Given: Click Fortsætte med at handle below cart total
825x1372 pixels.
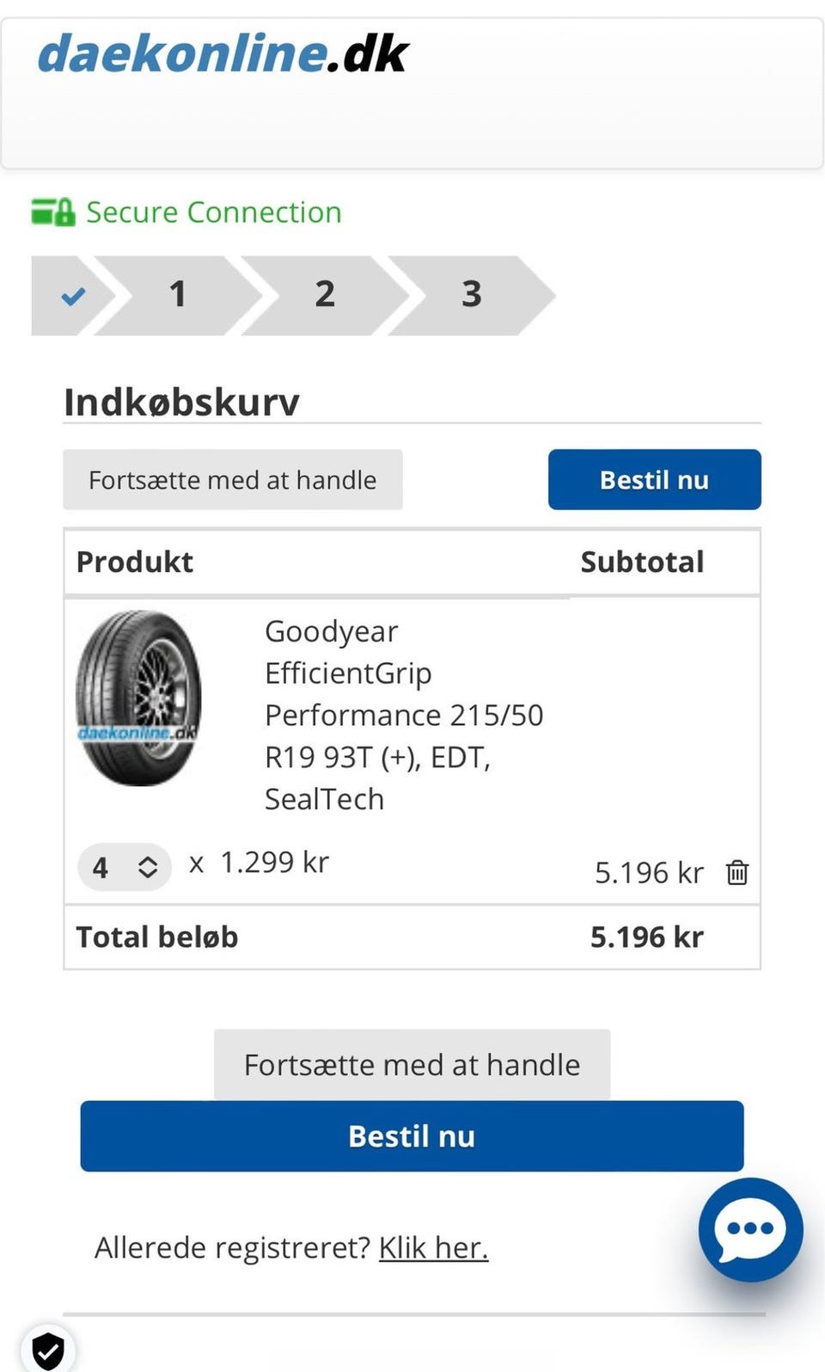Looking at the screenshot, I should click(x=412, y=1065).
